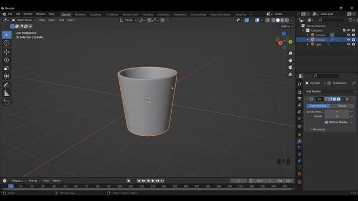
Task: Disable Cylinder in renders camera icon
Action: (x=354, y=40)
